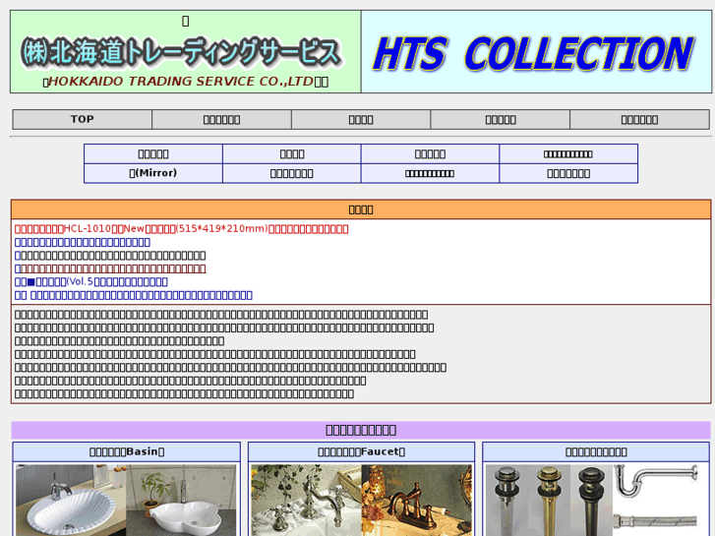This screenshot has width=715, height=536.
Task: Click the braided flexible hose image
Action: coord(656,522)
